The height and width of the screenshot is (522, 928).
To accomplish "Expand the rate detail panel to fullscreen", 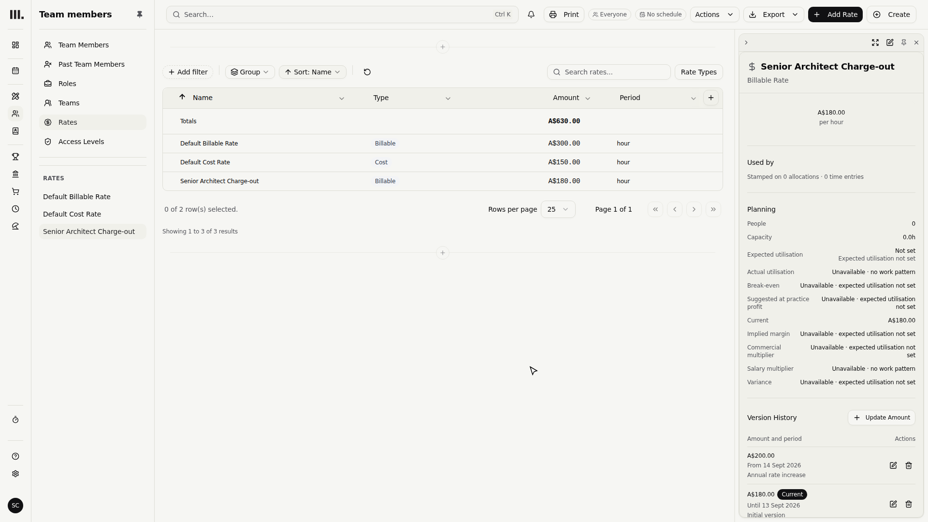I will (875, 43).
